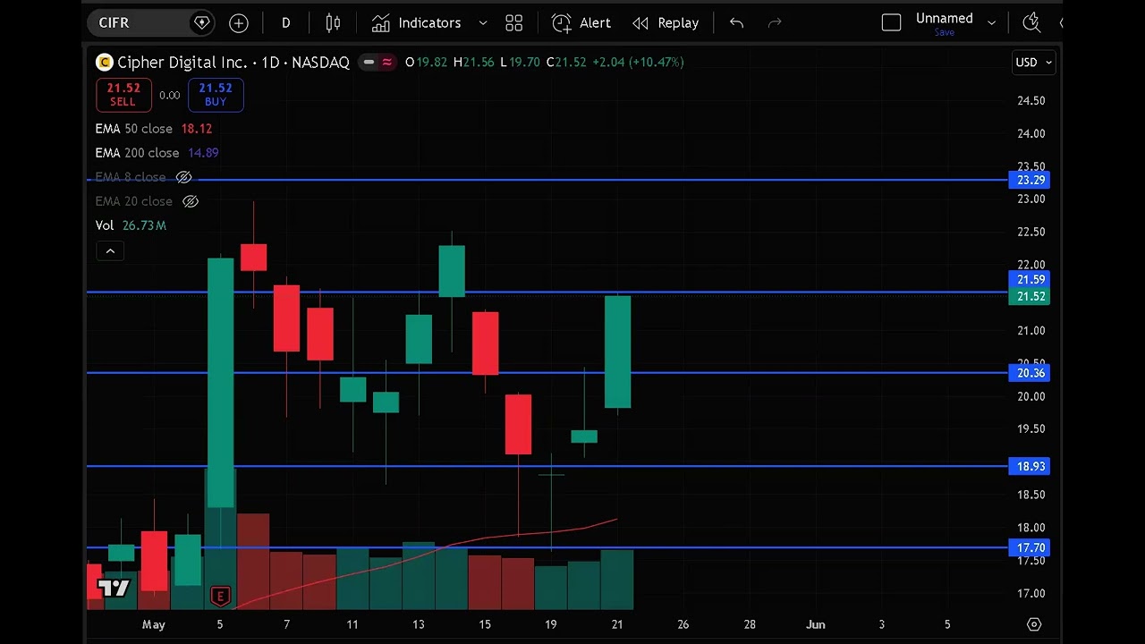Open the Indicators dialog

[417, 23]
